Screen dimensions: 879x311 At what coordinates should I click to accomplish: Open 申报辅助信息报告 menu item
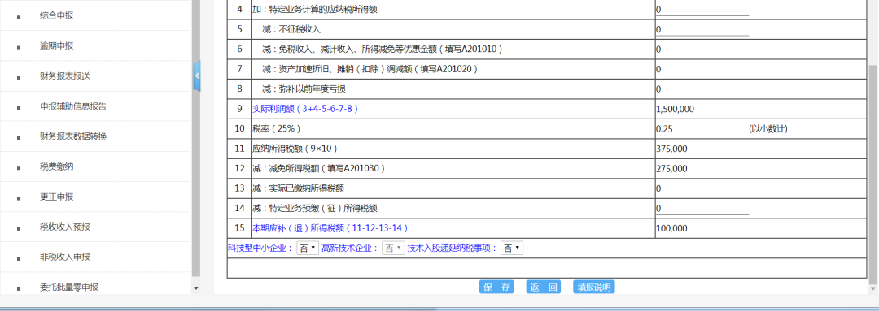(x=73, y=106)
